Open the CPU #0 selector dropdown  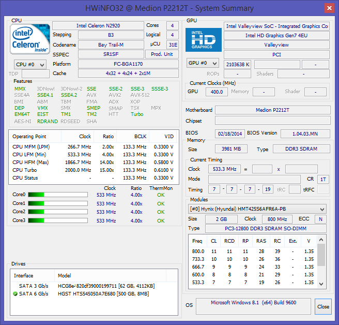tap(30, 65)
